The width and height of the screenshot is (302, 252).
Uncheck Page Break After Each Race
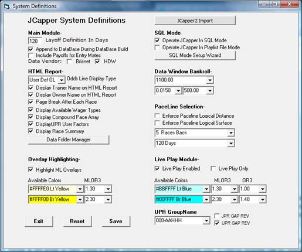click(30, 102)
